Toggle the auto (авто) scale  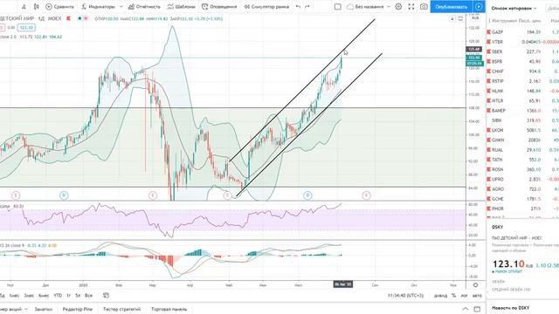pos(477,296)
